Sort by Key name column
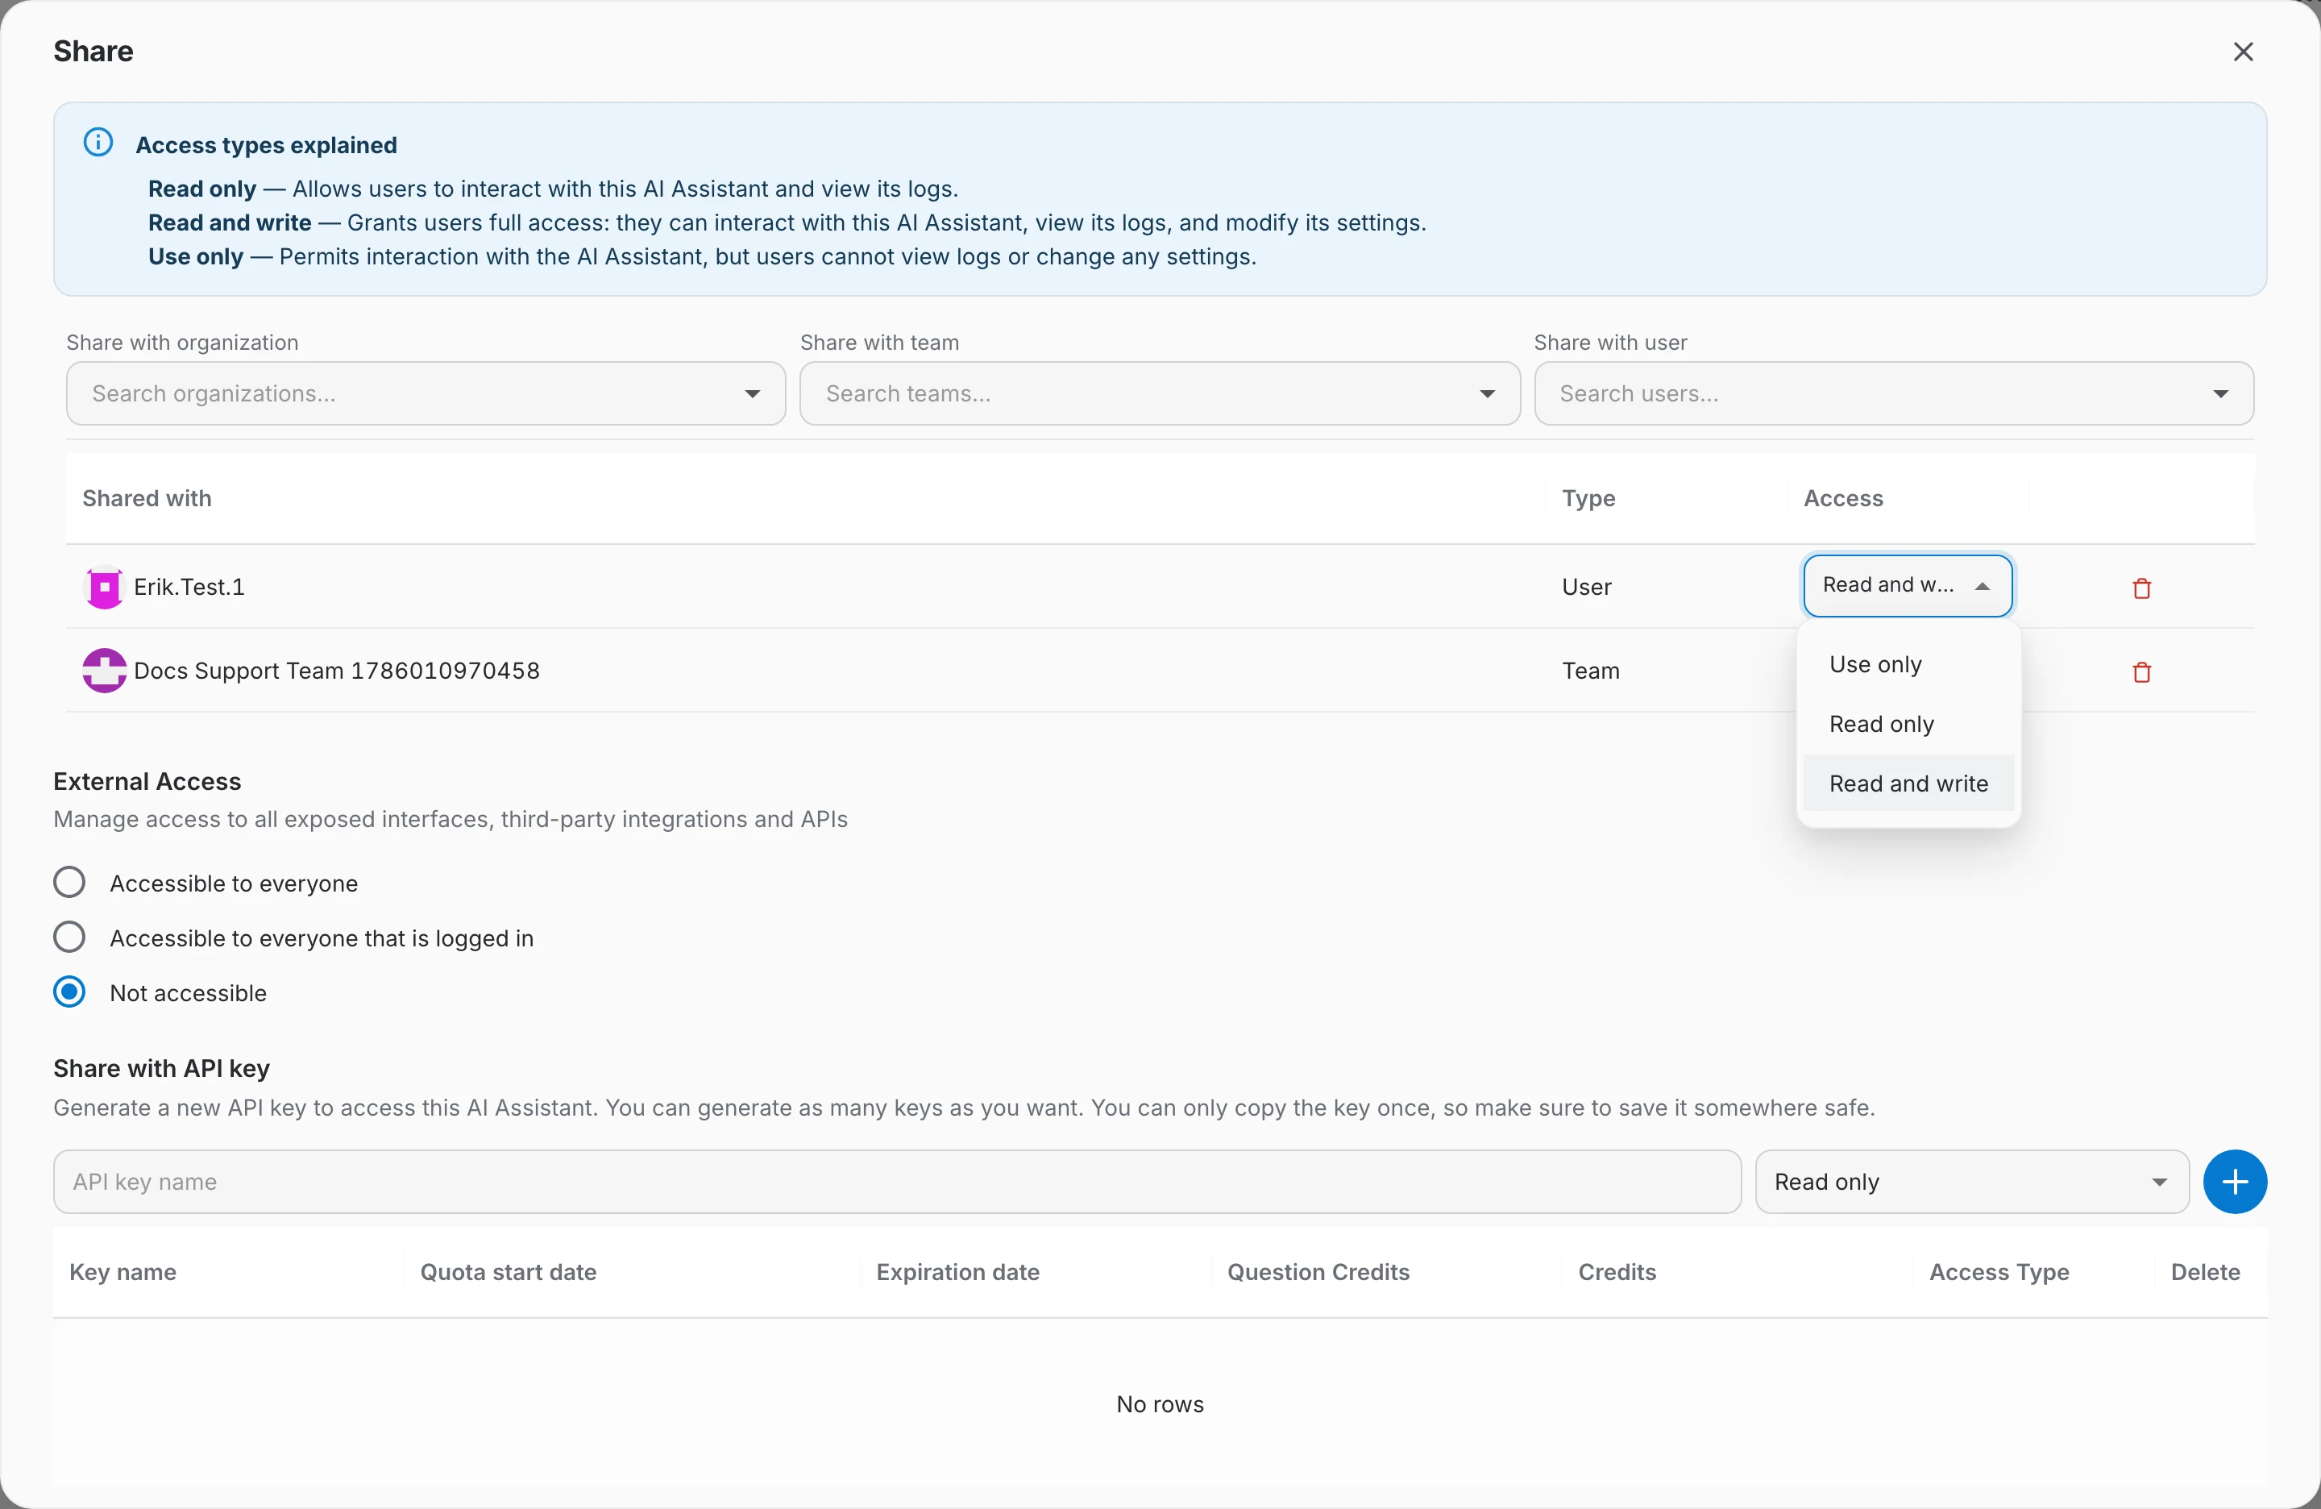The width and height of the screenshot is (2321, 1509). pos(122,1272)
